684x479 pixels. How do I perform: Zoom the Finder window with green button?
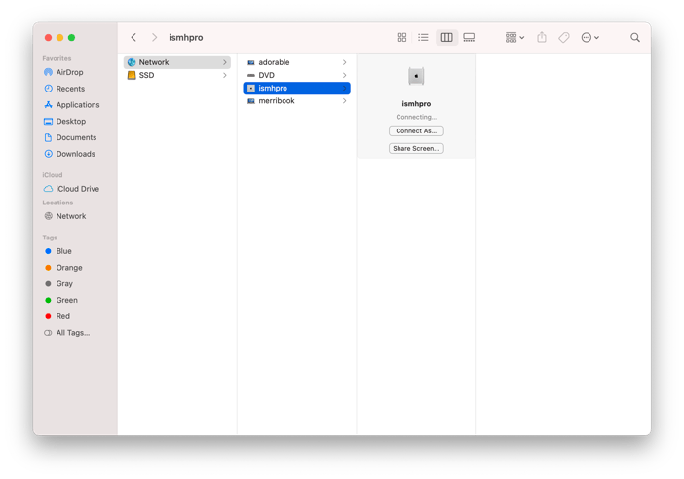coord(71,38)
